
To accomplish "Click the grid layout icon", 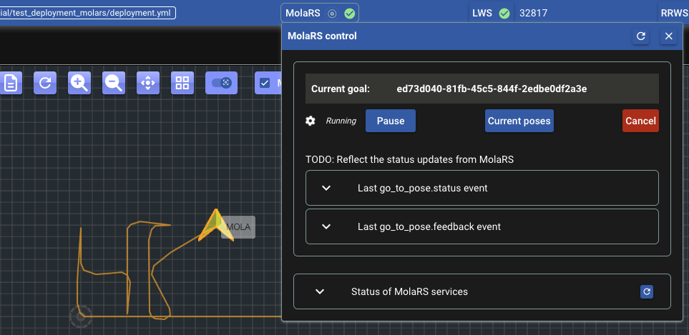I will click(x=182, y=83).
